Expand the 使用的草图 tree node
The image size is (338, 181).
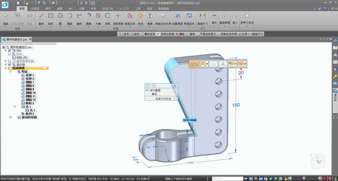[11, 117]
